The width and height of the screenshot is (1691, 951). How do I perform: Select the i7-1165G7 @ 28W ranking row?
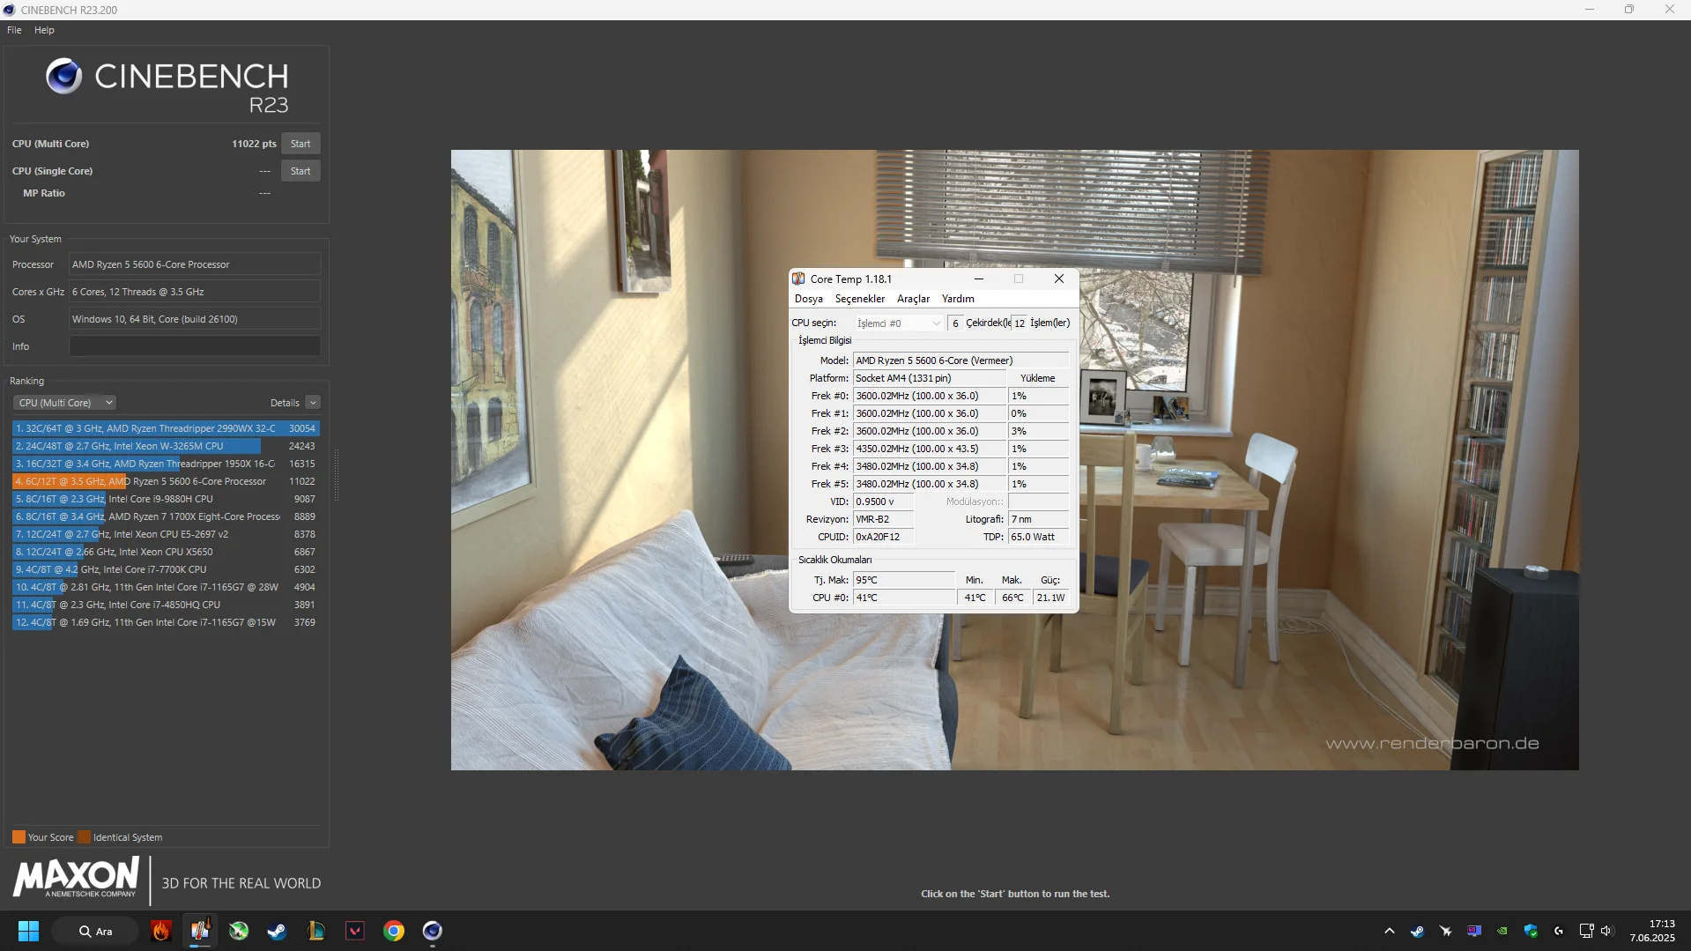pos(166,587)
